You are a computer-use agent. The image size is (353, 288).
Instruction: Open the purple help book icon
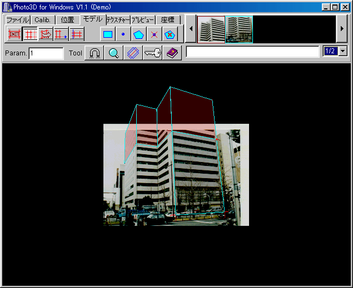click(172, 53)
